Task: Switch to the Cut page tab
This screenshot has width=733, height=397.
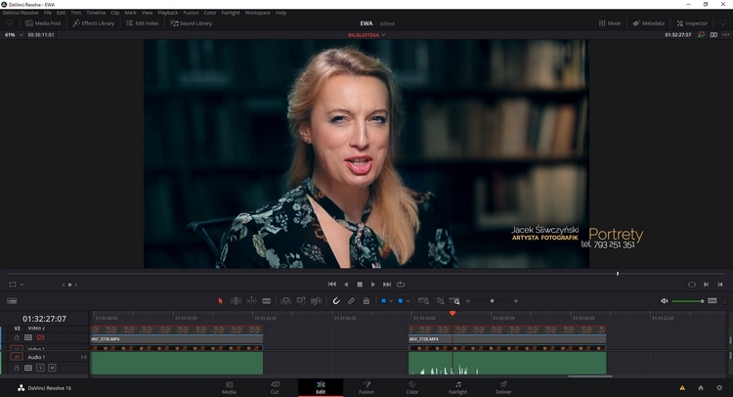Action: 275,387
